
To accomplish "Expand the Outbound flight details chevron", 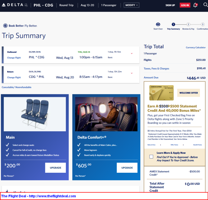I will click(x=132, y=54).
